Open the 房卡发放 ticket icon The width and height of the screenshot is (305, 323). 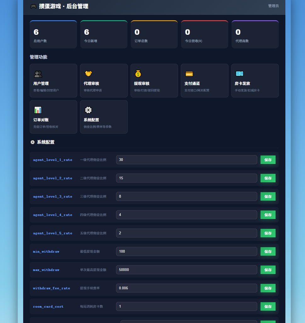coord(240,73)
